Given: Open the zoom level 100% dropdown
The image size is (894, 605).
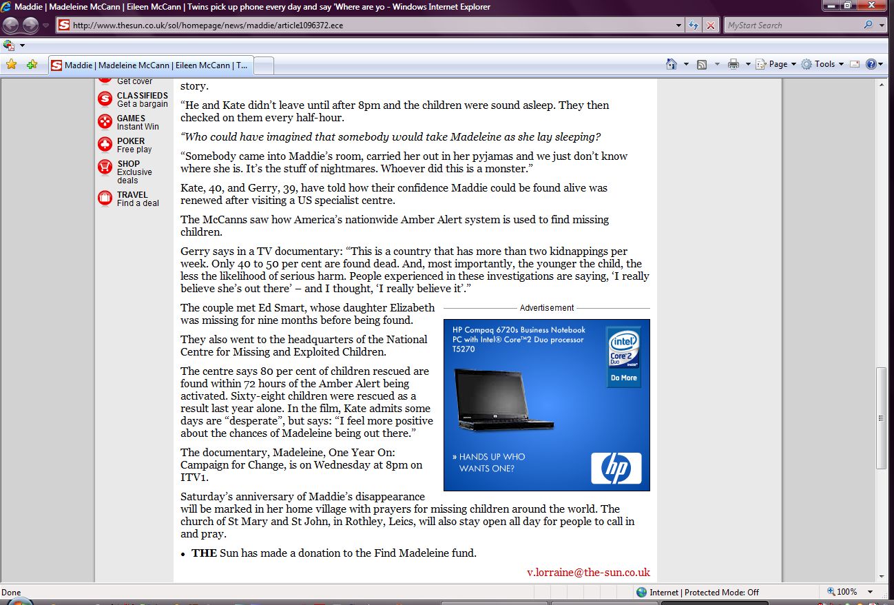Looking at the screenshot, I should 871,592.
